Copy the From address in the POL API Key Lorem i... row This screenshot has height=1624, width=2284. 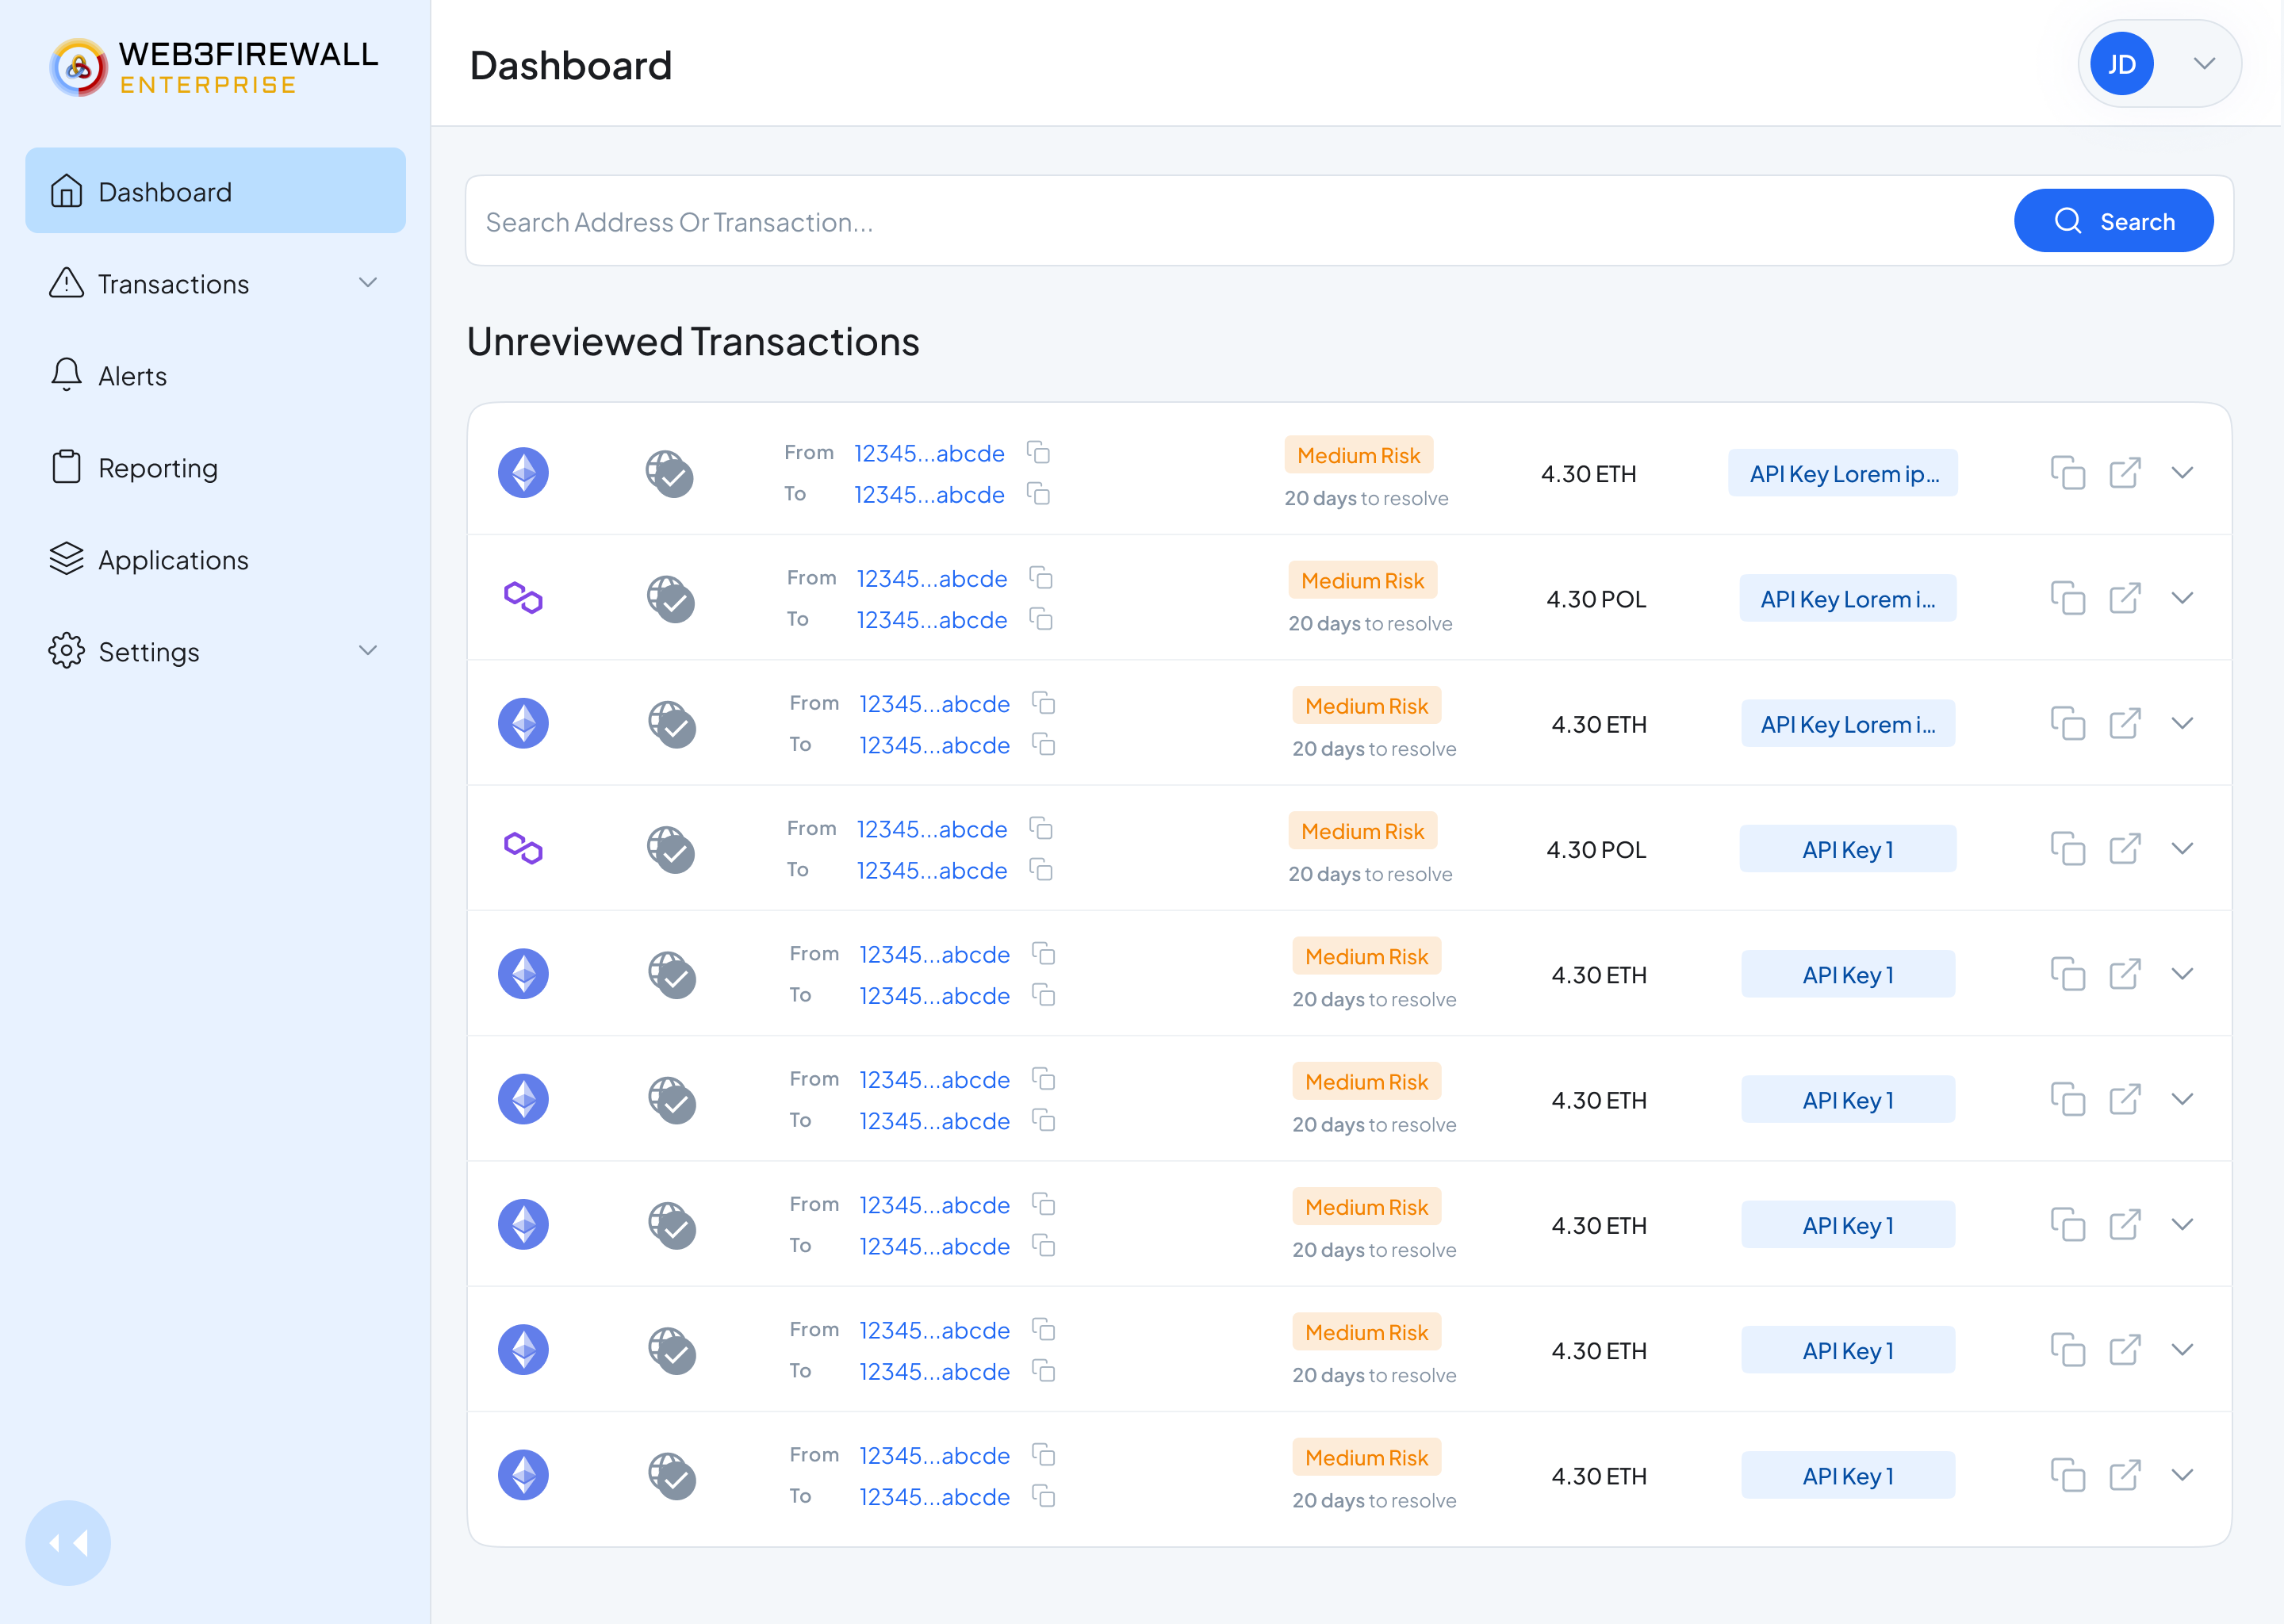click(1041, 578)
